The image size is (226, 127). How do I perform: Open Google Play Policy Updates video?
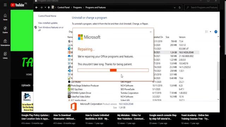coord(35,117)
